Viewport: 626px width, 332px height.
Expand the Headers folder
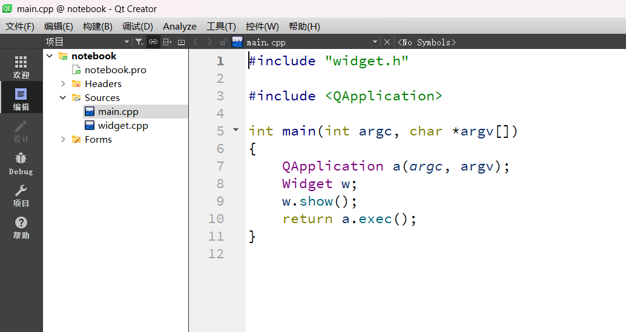(x=63, y=83)
